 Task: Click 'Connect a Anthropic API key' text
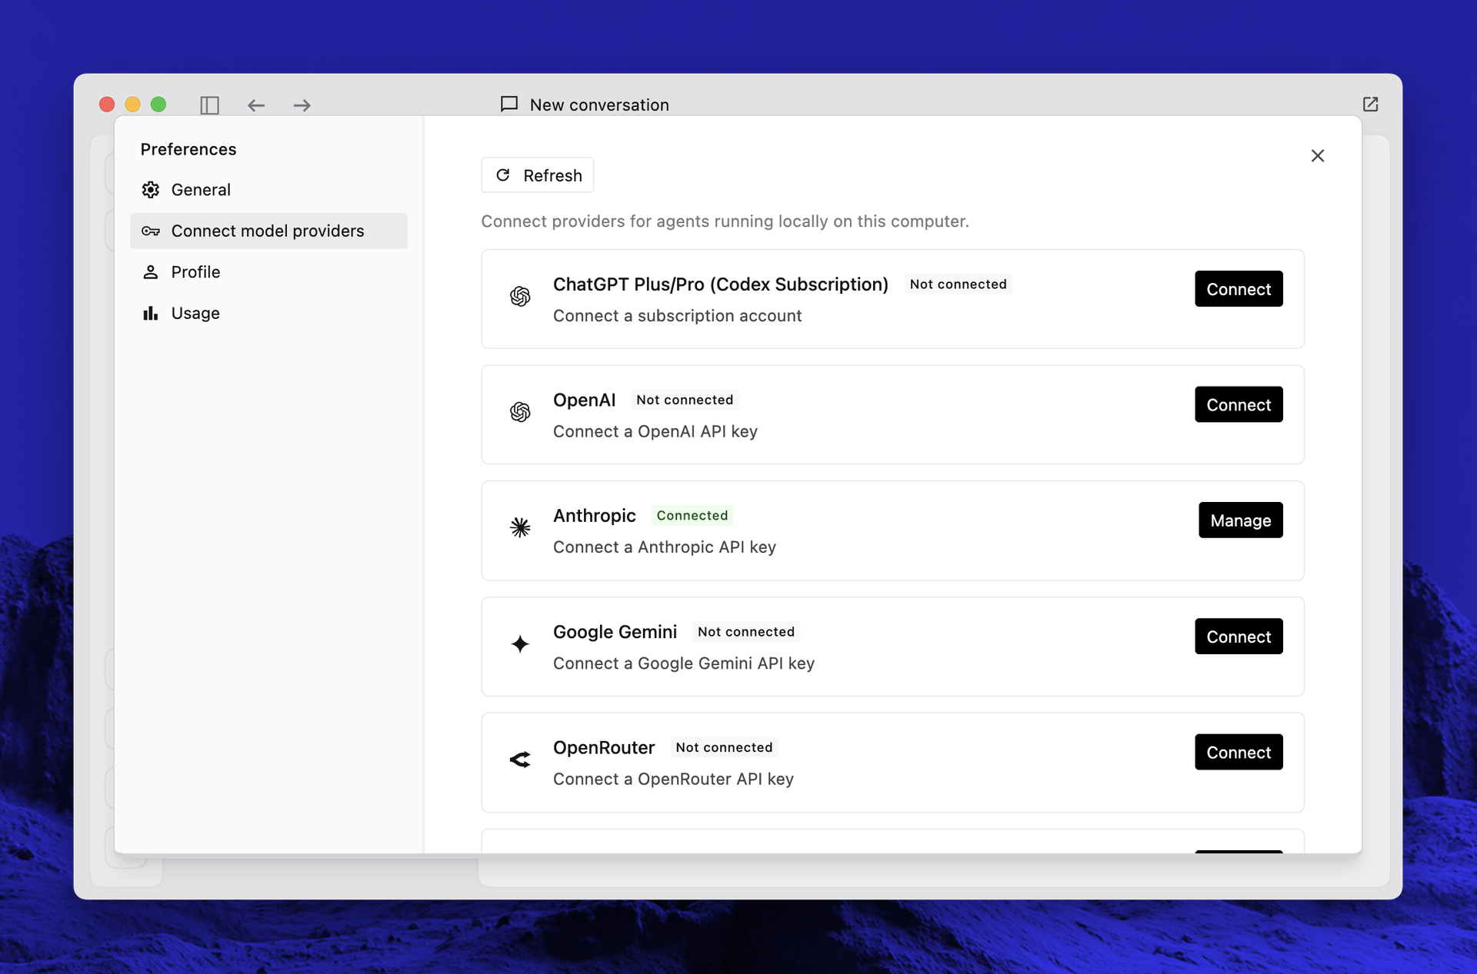pyautogui.click(x=665, y=547)
